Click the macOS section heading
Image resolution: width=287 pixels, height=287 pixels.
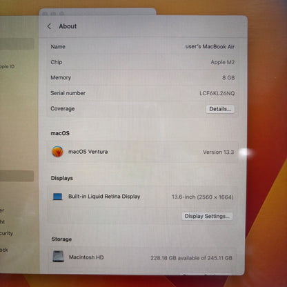click(60, 133)
